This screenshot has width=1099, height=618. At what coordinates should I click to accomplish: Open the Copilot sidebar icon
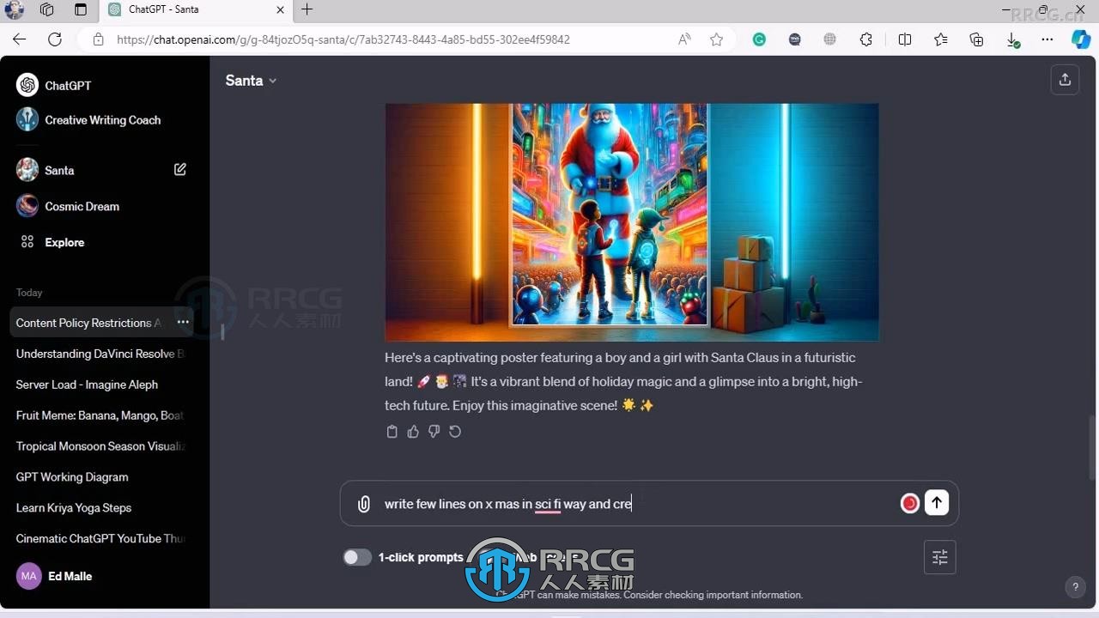click(1081, 39)
